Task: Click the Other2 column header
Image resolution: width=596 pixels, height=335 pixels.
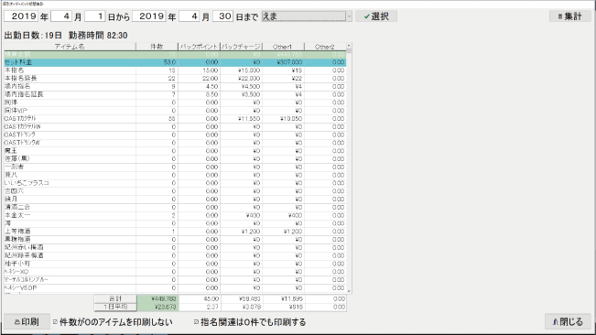Action: click(x=325, y=47)
